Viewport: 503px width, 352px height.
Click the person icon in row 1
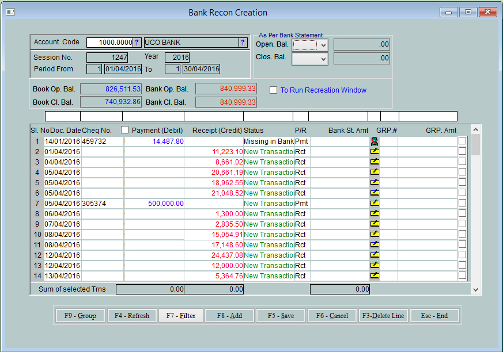click(x=375, y=141)
